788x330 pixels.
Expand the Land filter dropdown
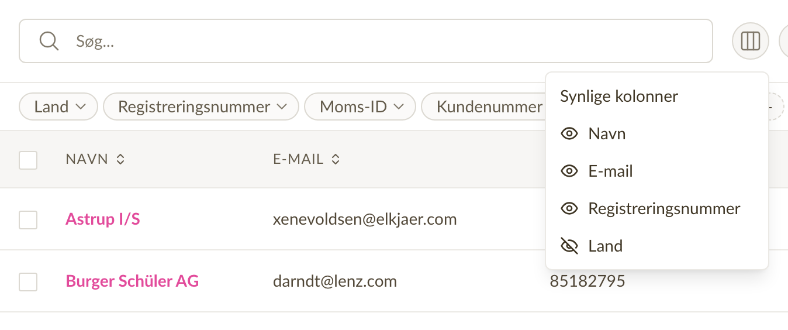tap(58, 107)
